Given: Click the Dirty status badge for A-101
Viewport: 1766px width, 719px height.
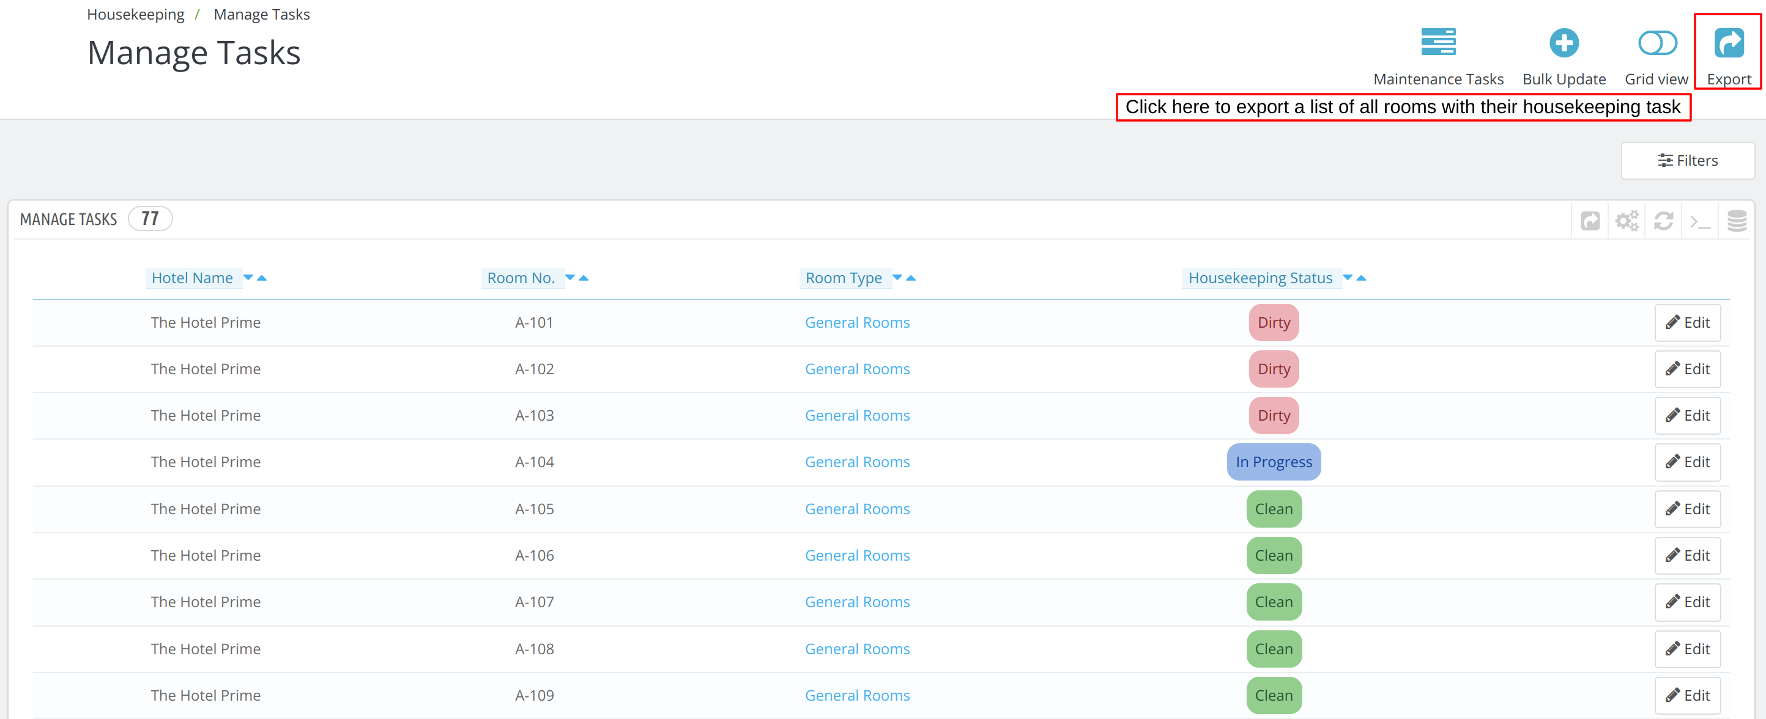Looking at the screenshot, I should pos(1274,322).
